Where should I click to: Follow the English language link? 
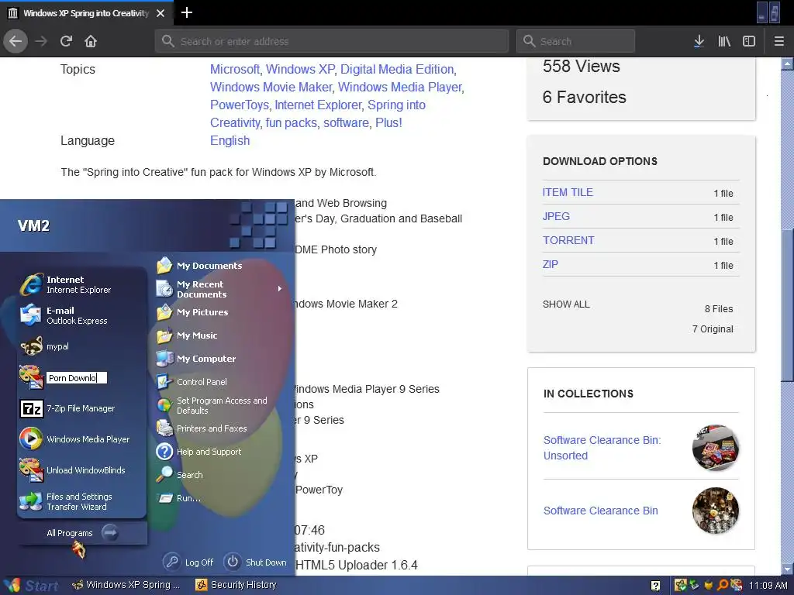click(230, 141)
